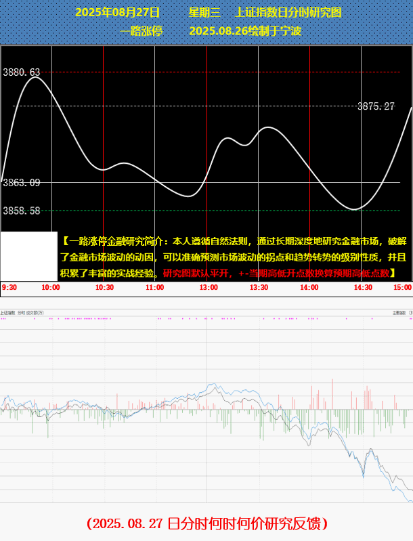Click 星期三 in the header

click(204, 12)
